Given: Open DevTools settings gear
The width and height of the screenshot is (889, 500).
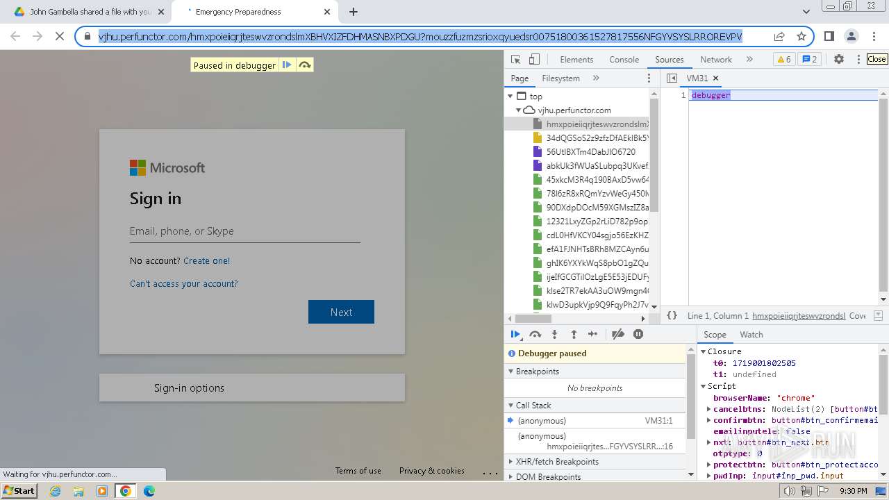Looking at the screenshot, I should (839, 60).
